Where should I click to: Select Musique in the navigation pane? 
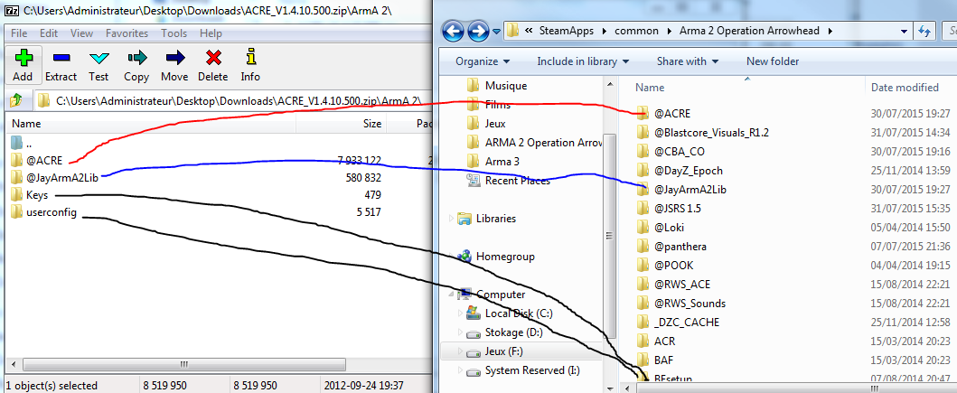[497, 86]
